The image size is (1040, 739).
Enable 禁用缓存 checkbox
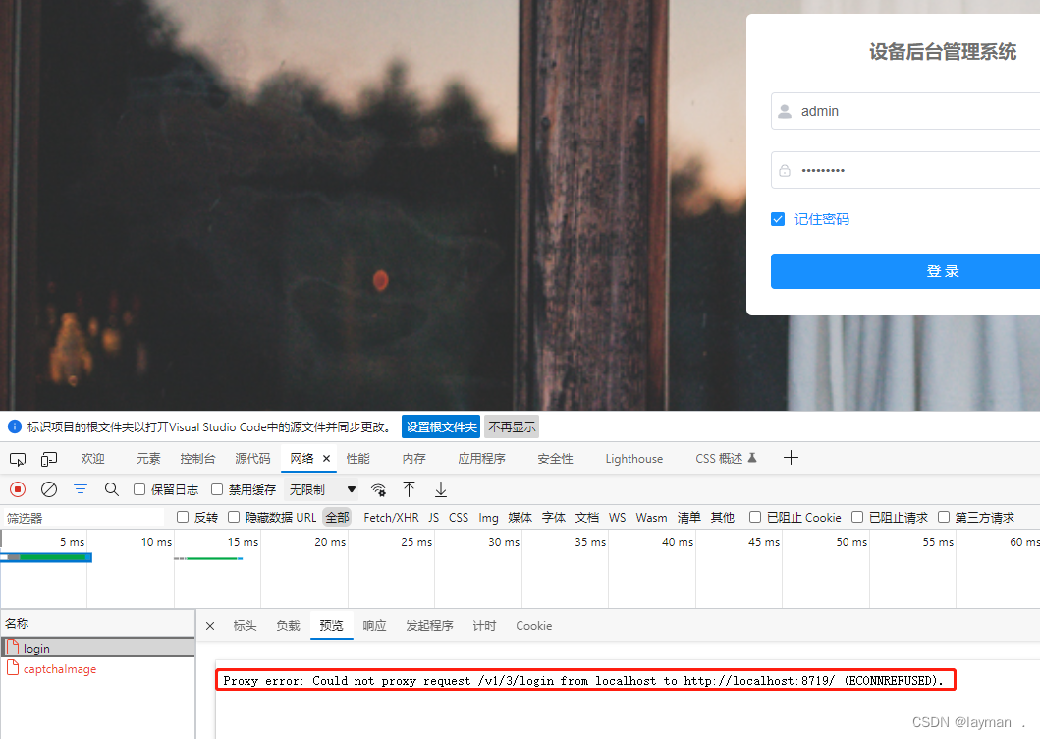click(217, 489)
